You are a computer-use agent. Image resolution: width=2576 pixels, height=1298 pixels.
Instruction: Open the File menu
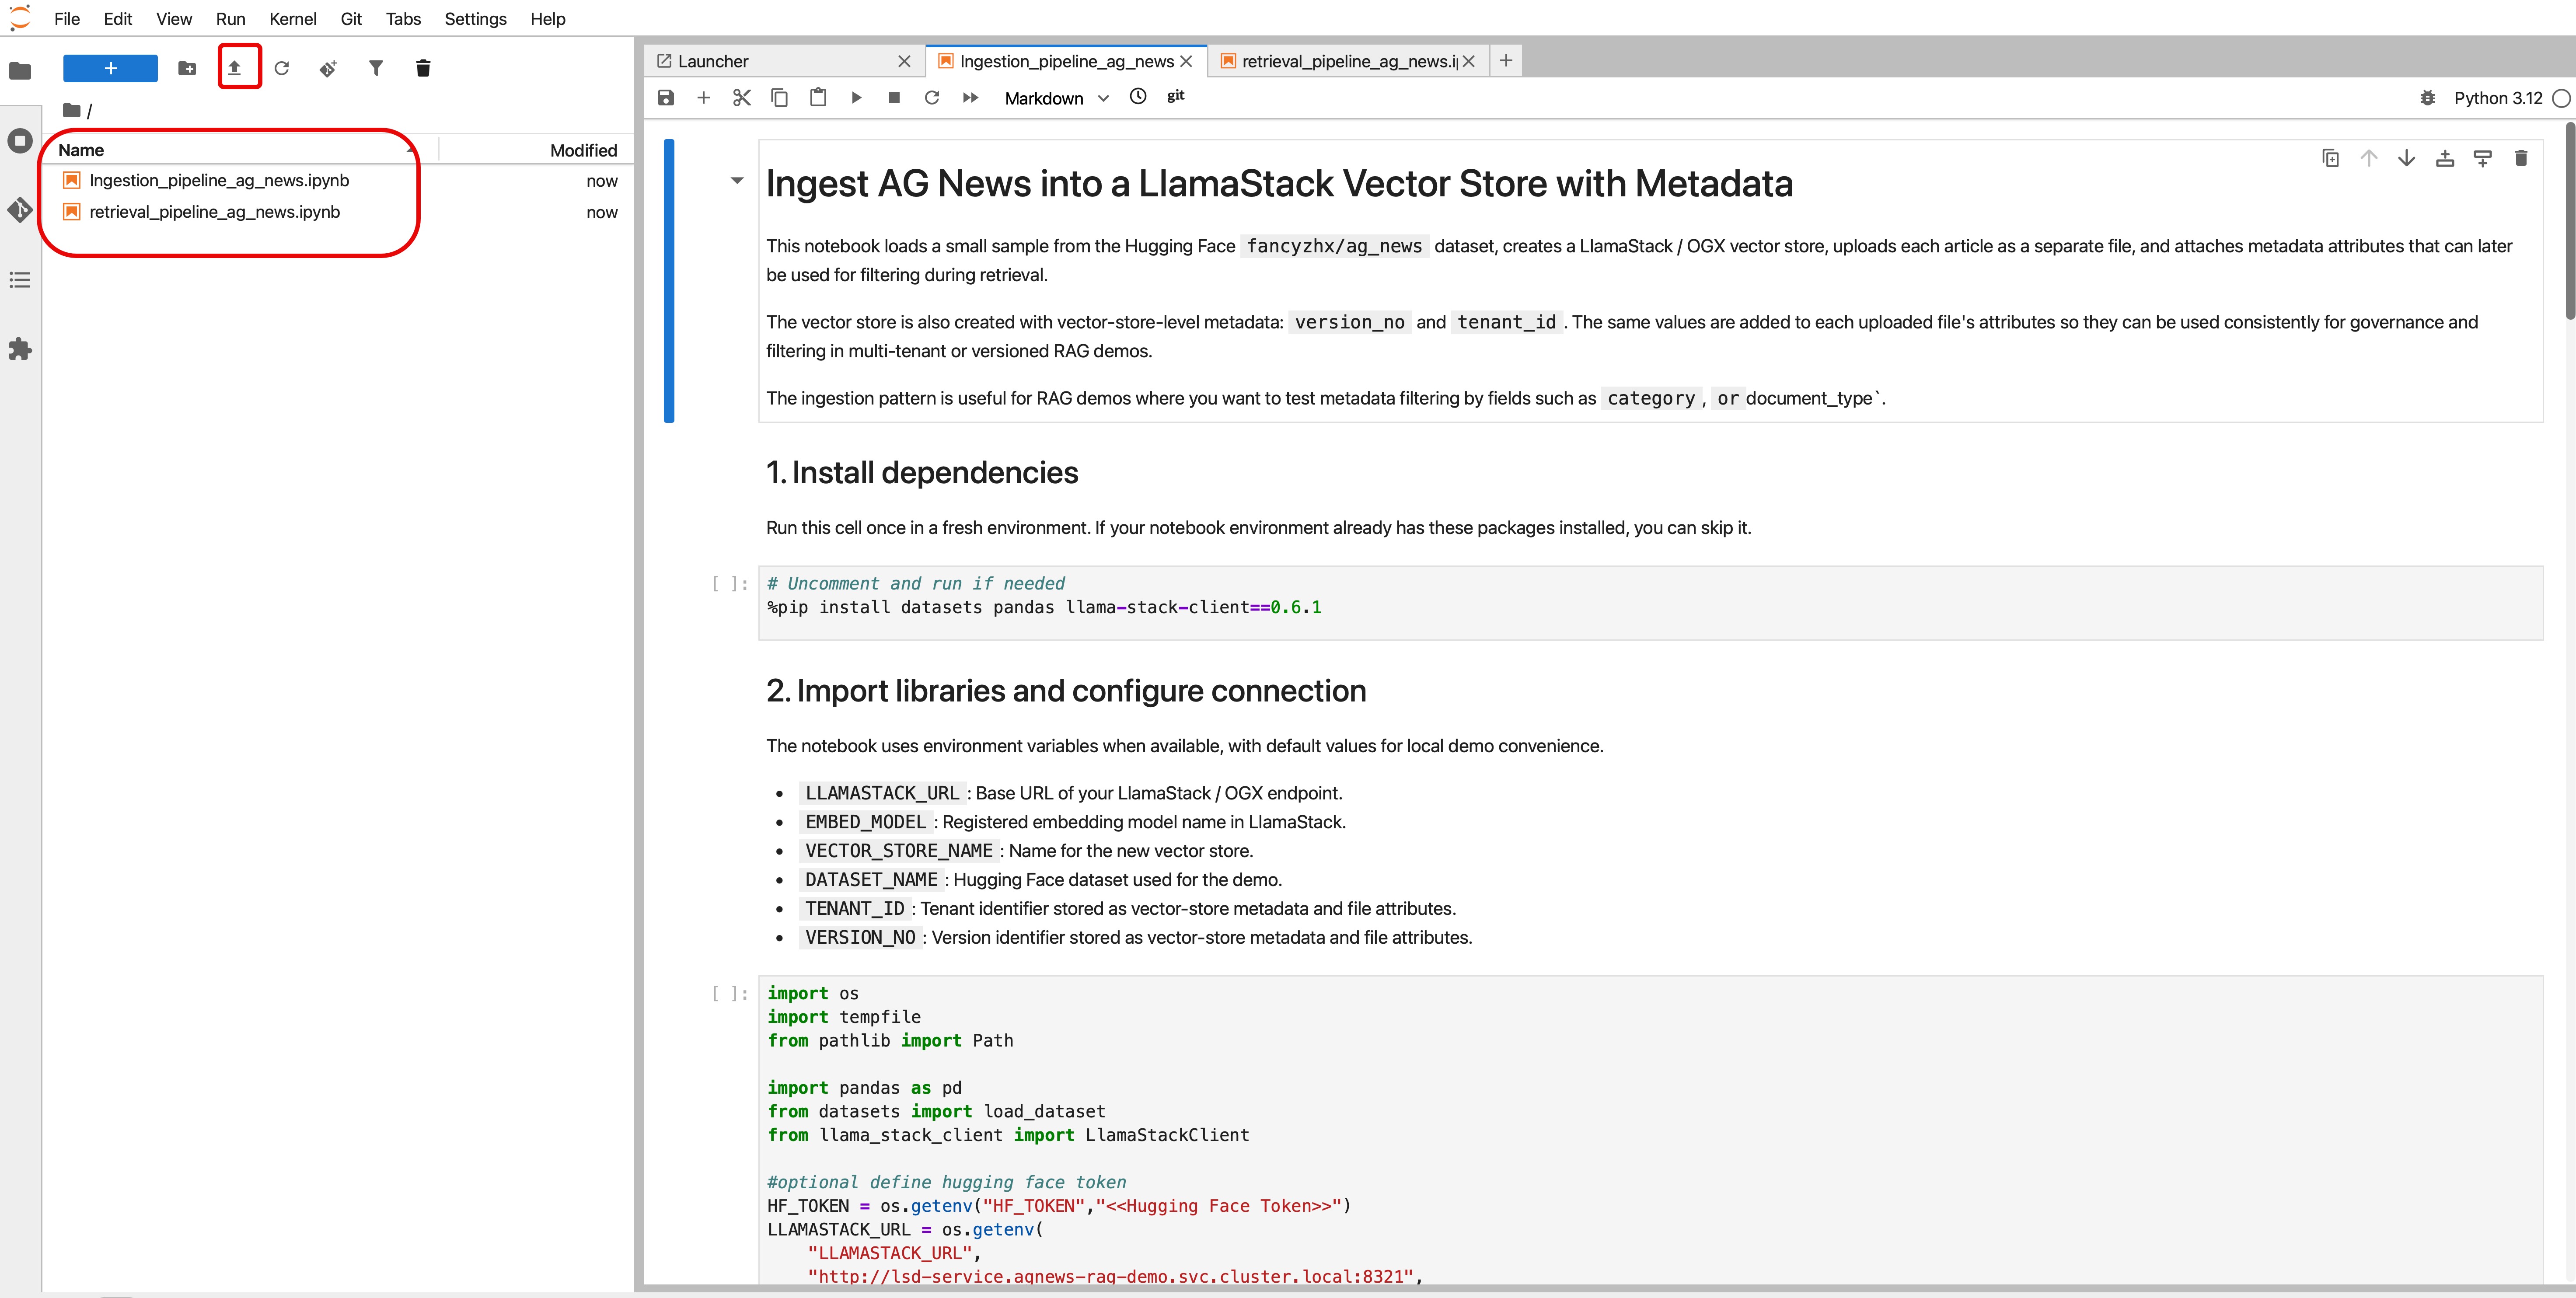(x=67, y=19)
